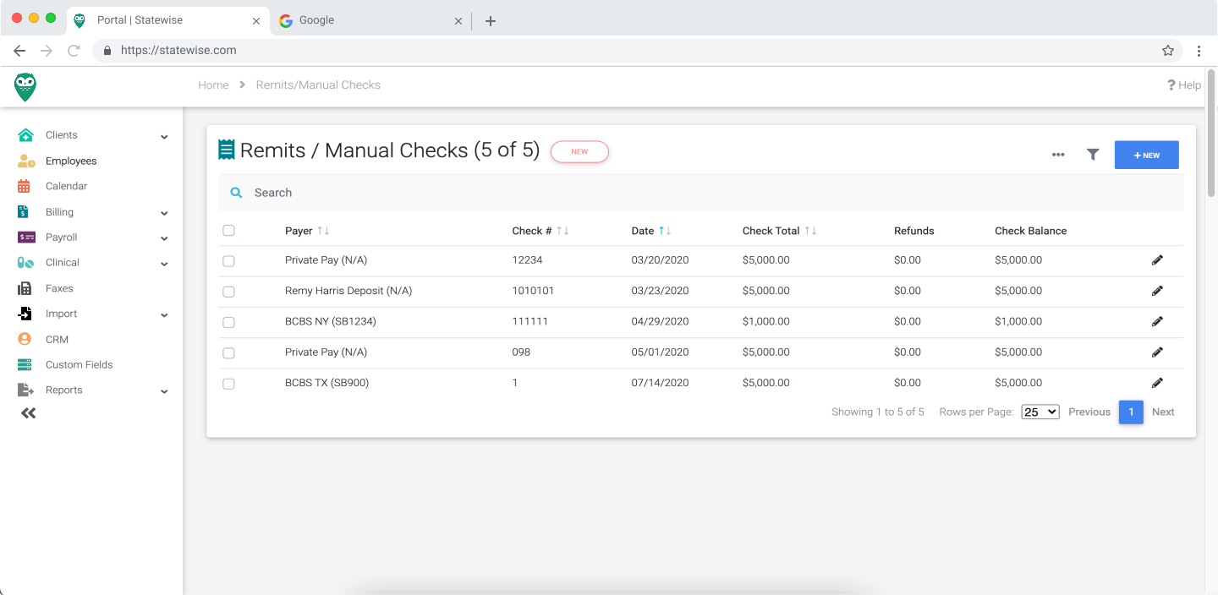Click the Clients house icon

point(25,135)
